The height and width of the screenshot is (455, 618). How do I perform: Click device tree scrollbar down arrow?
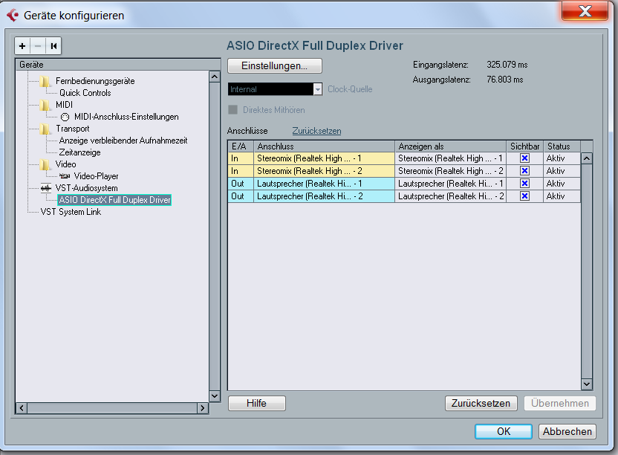(x=215, y=396)
